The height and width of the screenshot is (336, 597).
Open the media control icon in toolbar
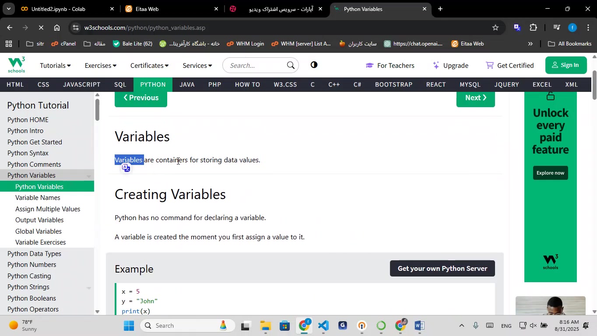coord(557,28)
